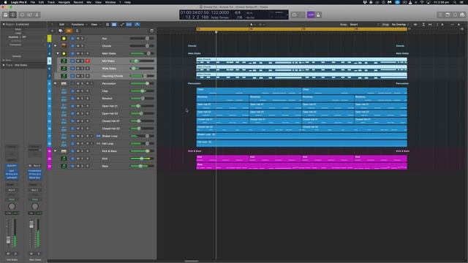Click the Kick & Bass track stack icon
Screen dimensions: 468x263
point(64,151)
